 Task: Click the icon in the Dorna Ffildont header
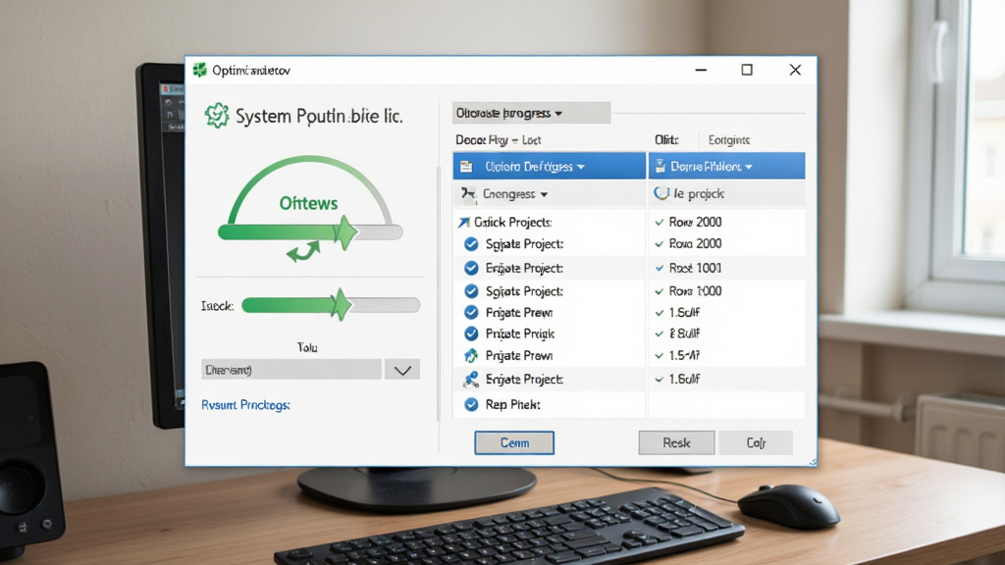click(x=661, y=167)
